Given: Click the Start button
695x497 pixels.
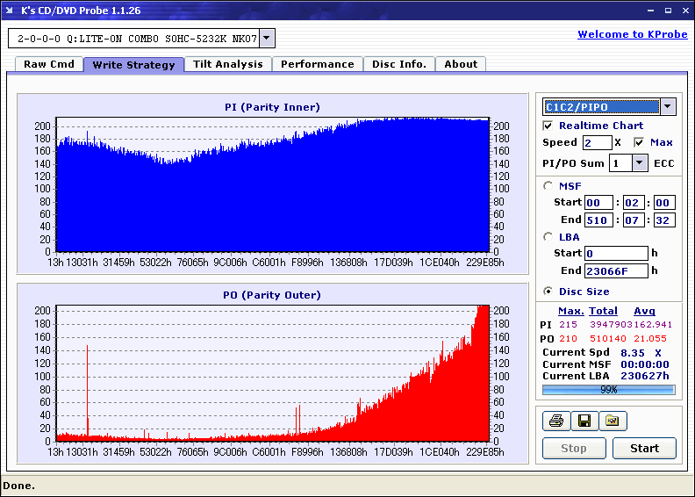Looking at the screenshot, I should click(x=644, y=448).
